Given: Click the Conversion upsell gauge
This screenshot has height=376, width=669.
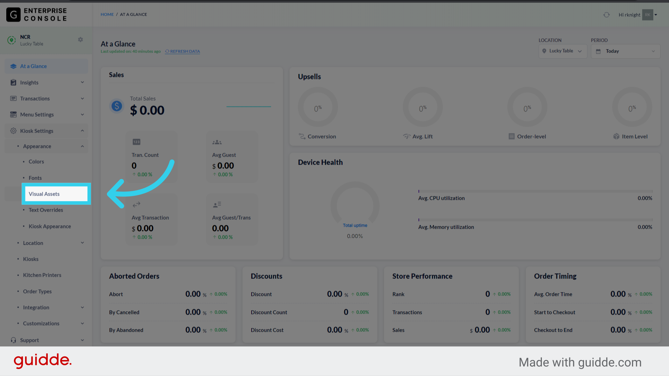Looking at the screenshot, I should [318, 107].
